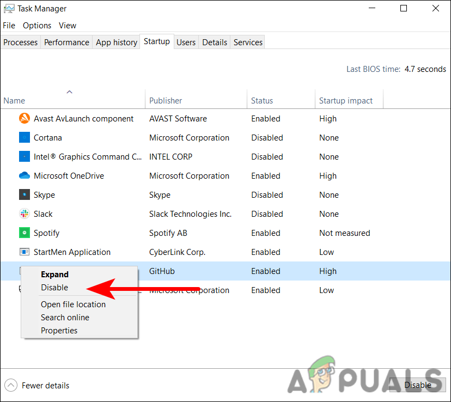Screen dimensions: 451x402
Task: Click the Fewer details link text
Action: pyautogui.click(x=45, y=385)
